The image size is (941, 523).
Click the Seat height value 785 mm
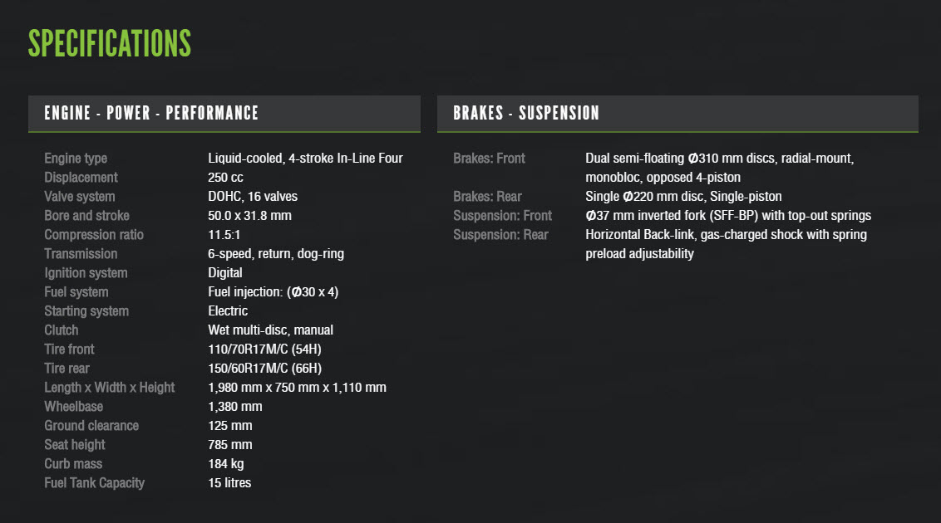point(230,444)
